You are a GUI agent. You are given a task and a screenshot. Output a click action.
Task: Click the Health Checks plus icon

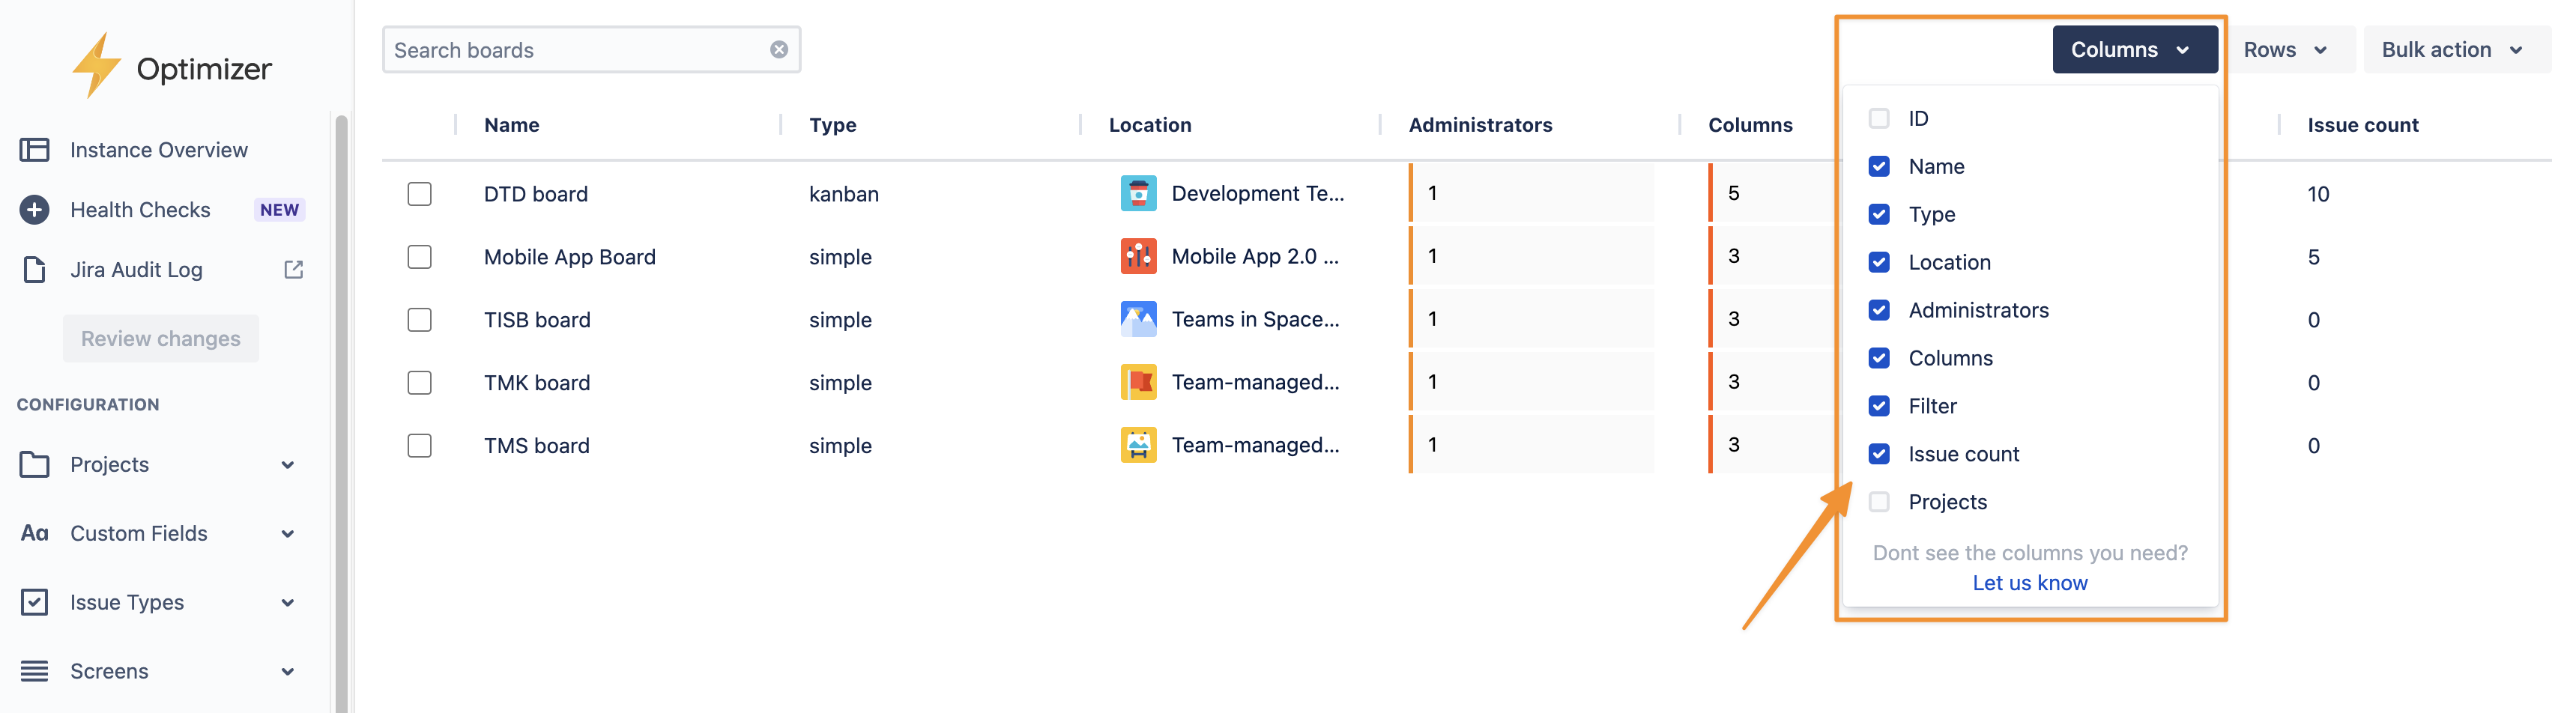pos(35,209)
